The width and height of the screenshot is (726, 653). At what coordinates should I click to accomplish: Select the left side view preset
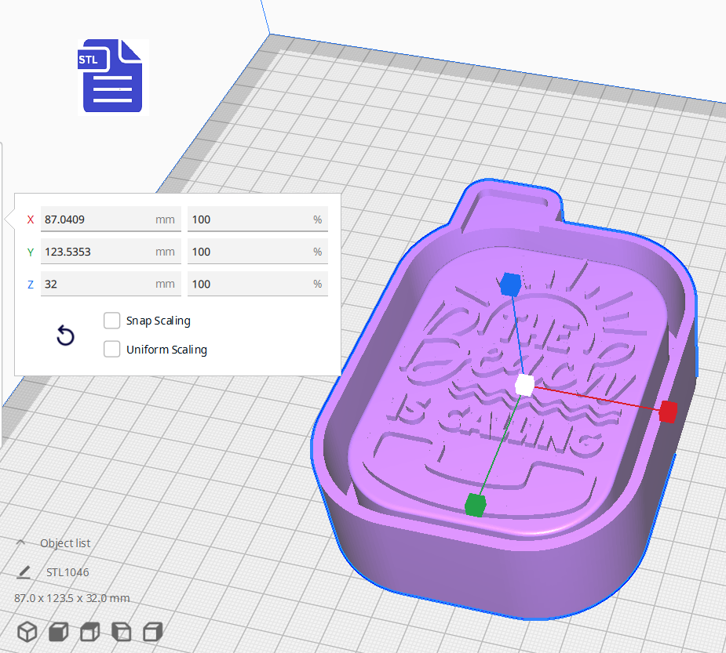tap(119, 631)
